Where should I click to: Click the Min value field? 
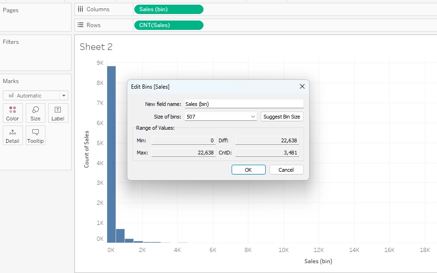[184, 140]
